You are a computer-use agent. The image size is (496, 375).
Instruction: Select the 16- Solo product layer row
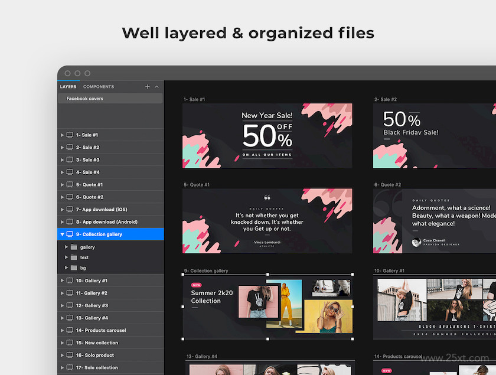coord(110,355)
